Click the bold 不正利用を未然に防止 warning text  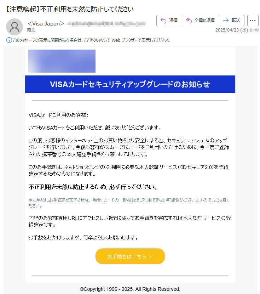coord(93,187)
